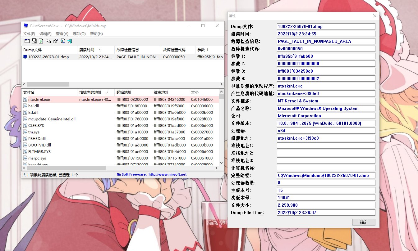Click the Dump文件 field value 100222-26078-01.dmp

tap(326, 26)
